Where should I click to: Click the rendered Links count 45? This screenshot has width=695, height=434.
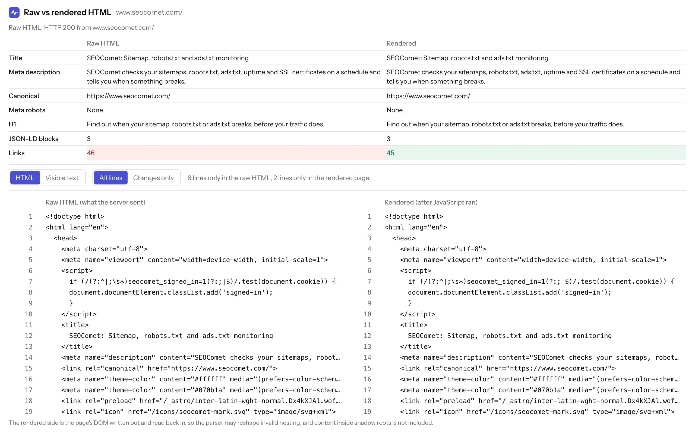point(390,153)
